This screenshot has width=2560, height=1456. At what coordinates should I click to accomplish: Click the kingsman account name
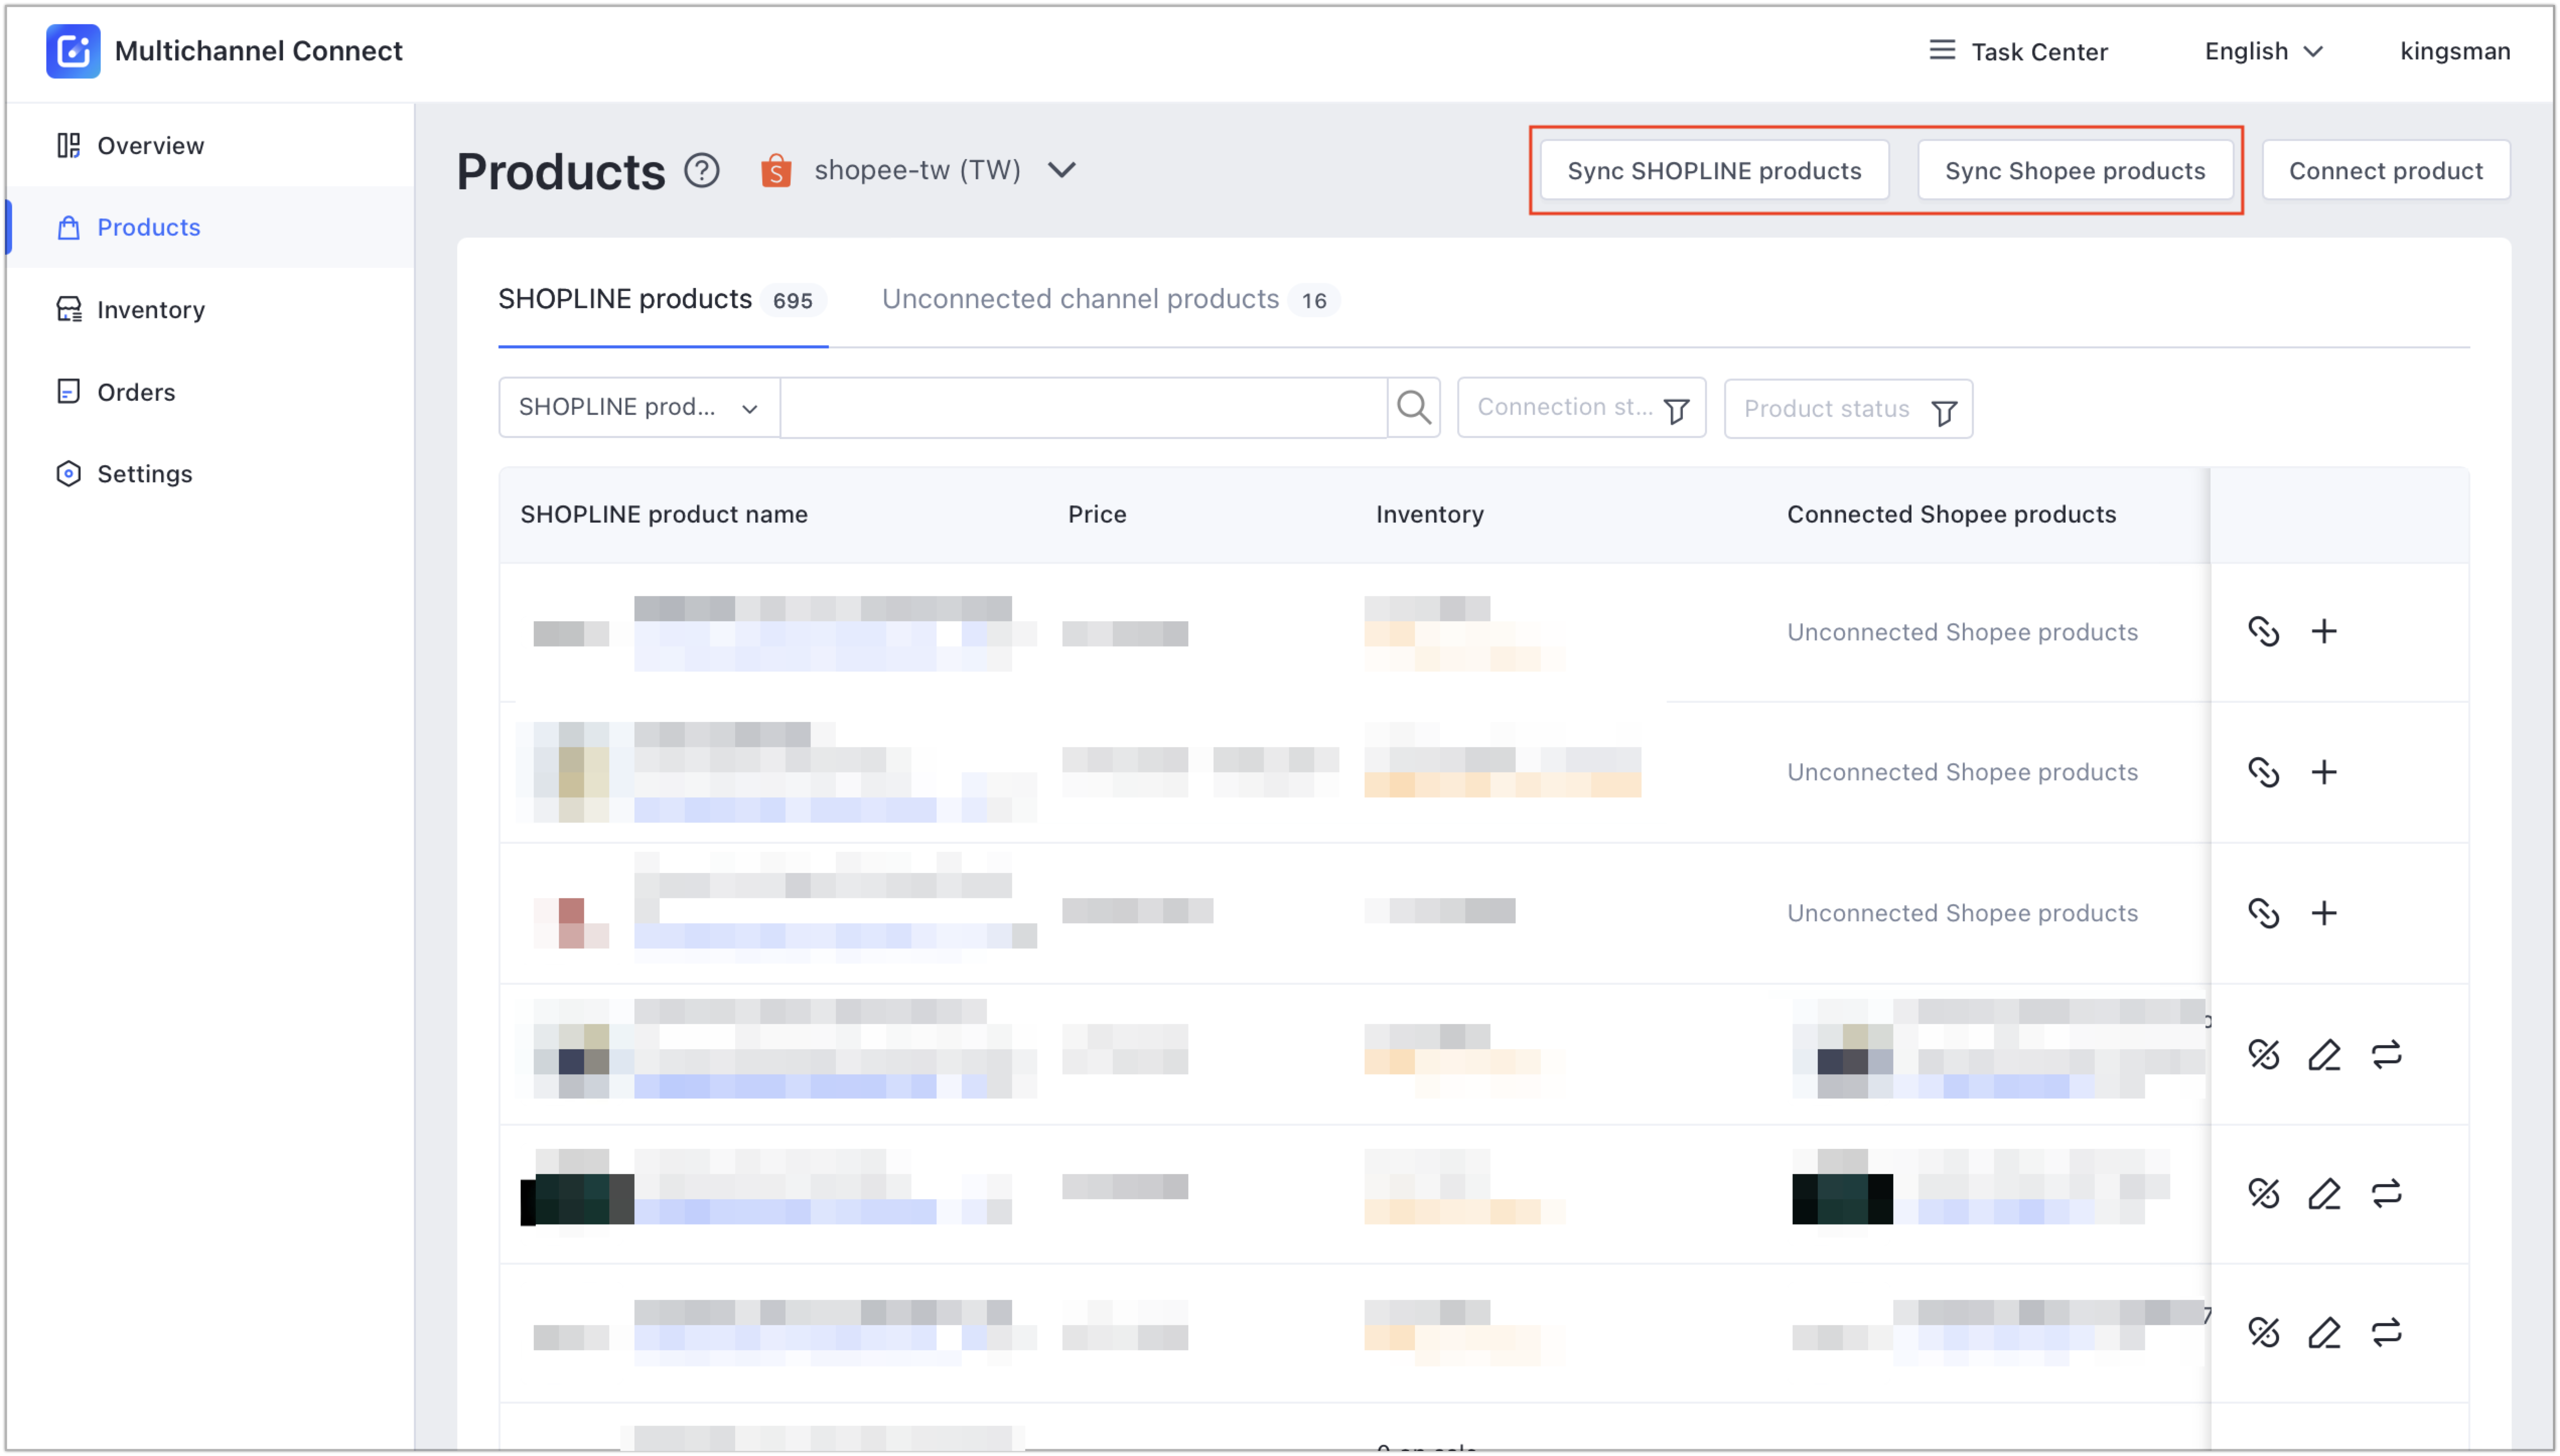coord(2455,51)
